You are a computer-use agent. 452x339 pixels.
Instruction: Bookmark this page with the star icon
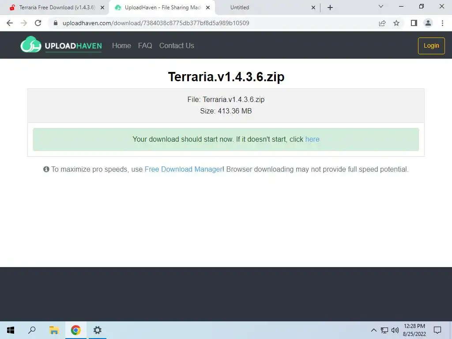click(396, 23)
